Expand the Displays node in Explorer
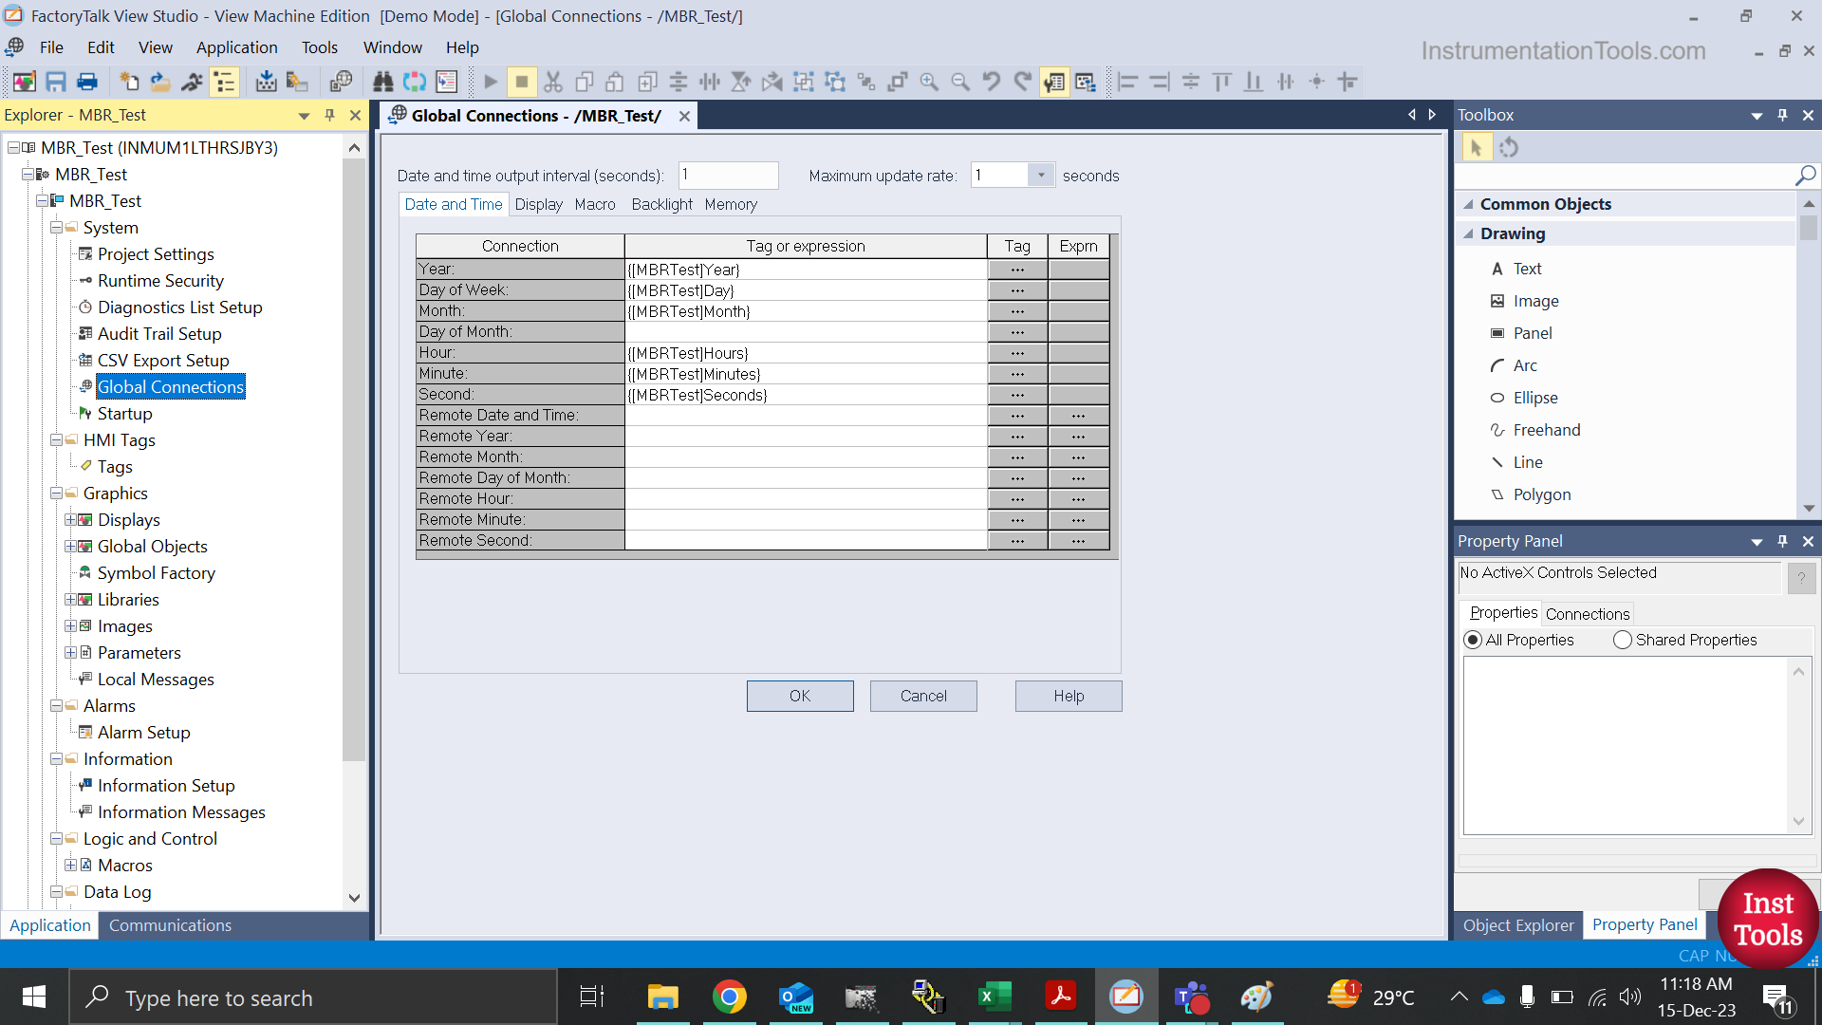Screen dimensions: 1822x1025 tap(70, 520)
